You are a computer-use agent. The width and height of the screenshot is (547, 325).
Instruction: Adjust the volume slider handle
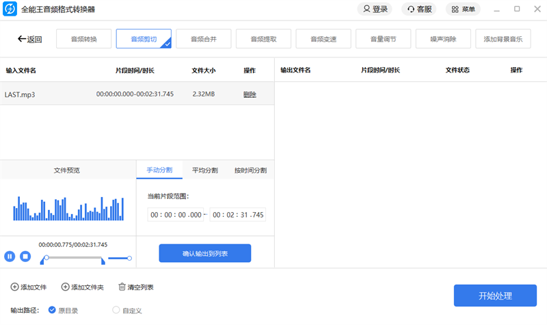129,259
